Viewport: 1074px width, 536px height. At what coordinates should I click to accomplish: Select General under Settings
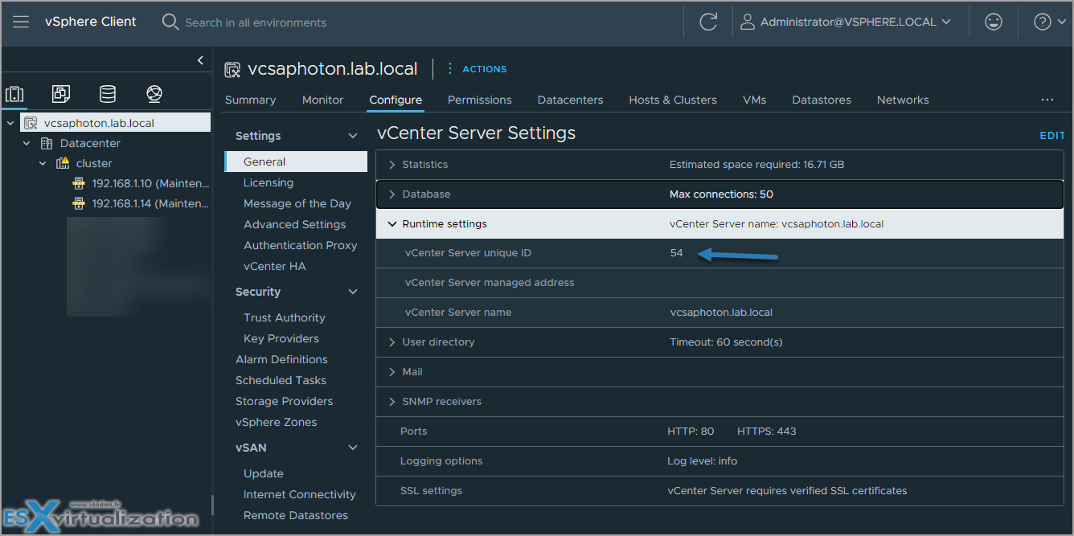(x=296, y=162)
